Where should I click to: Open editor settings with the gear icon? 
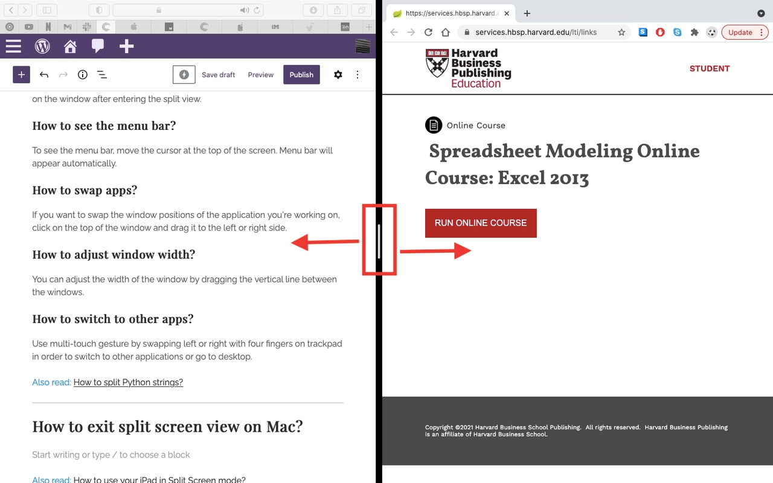click(338, 74)
